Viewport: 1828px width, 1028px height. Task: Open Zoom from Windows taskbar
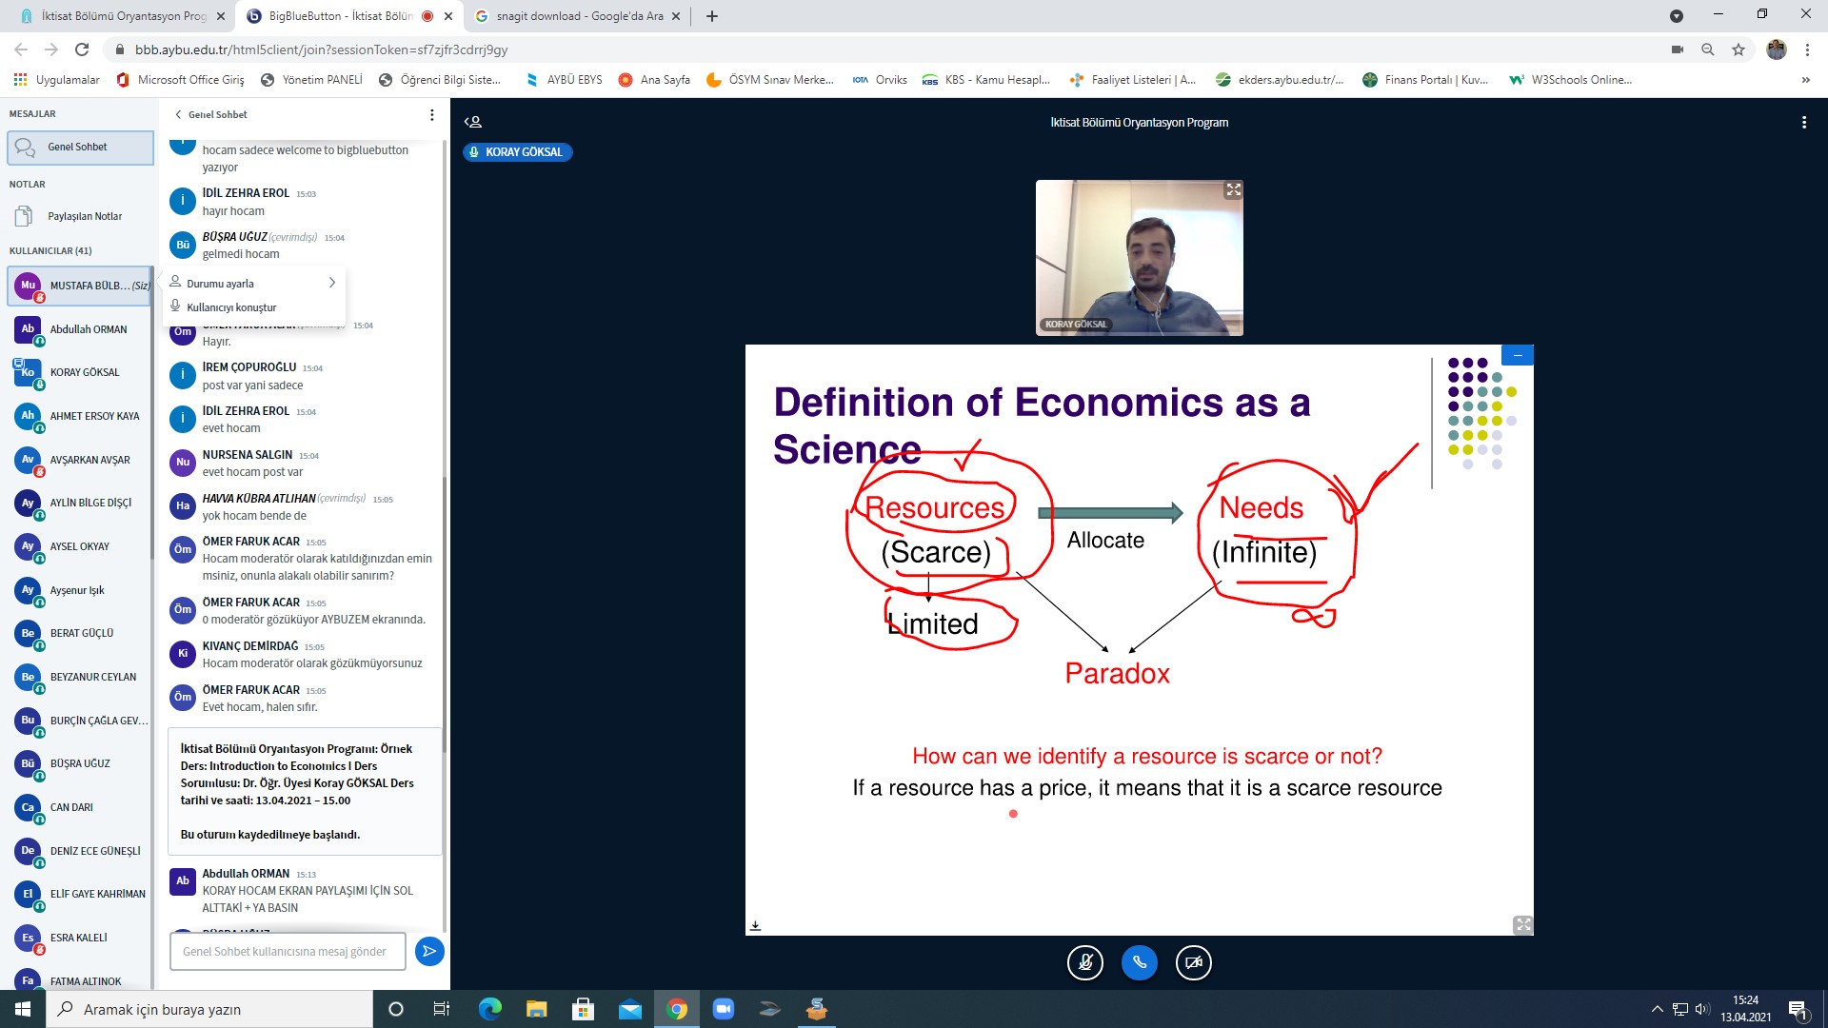pos(723,1009)
